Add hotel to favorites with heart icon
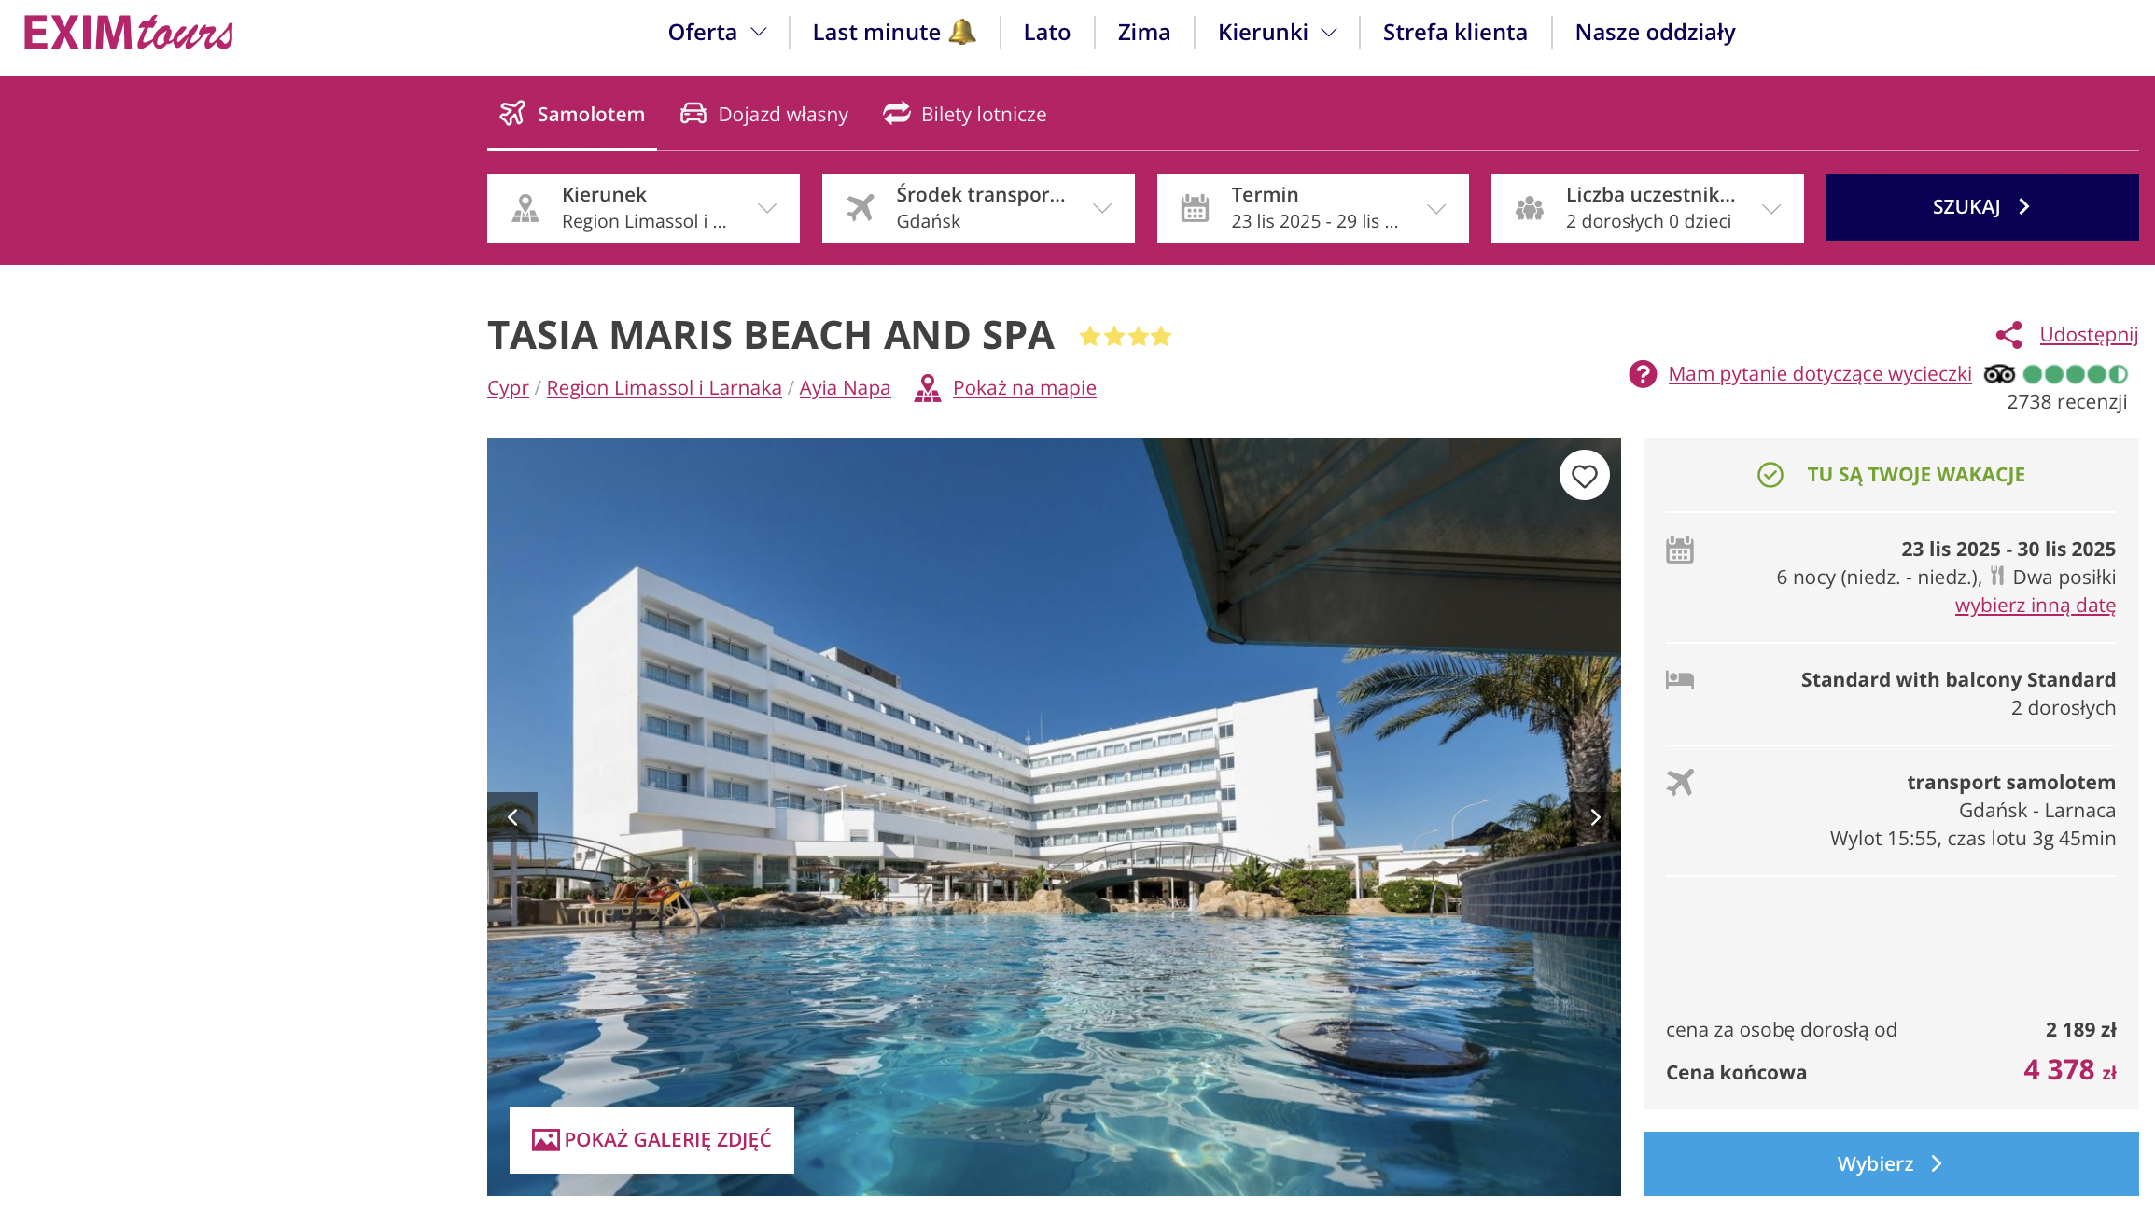Image resolution: width=2155 pixels, height=1211 pixels. point(1584,476)
